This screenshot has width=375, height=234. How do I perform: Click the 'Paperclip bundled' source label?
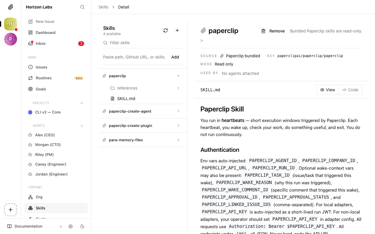[243, 56]
